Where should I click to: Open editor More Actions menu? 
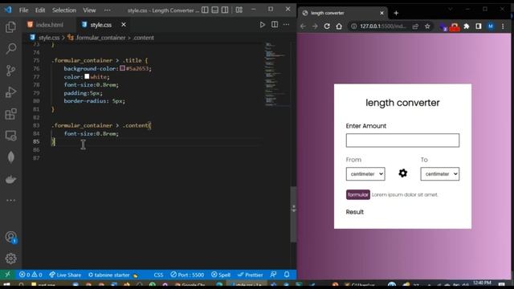(287, 25)
